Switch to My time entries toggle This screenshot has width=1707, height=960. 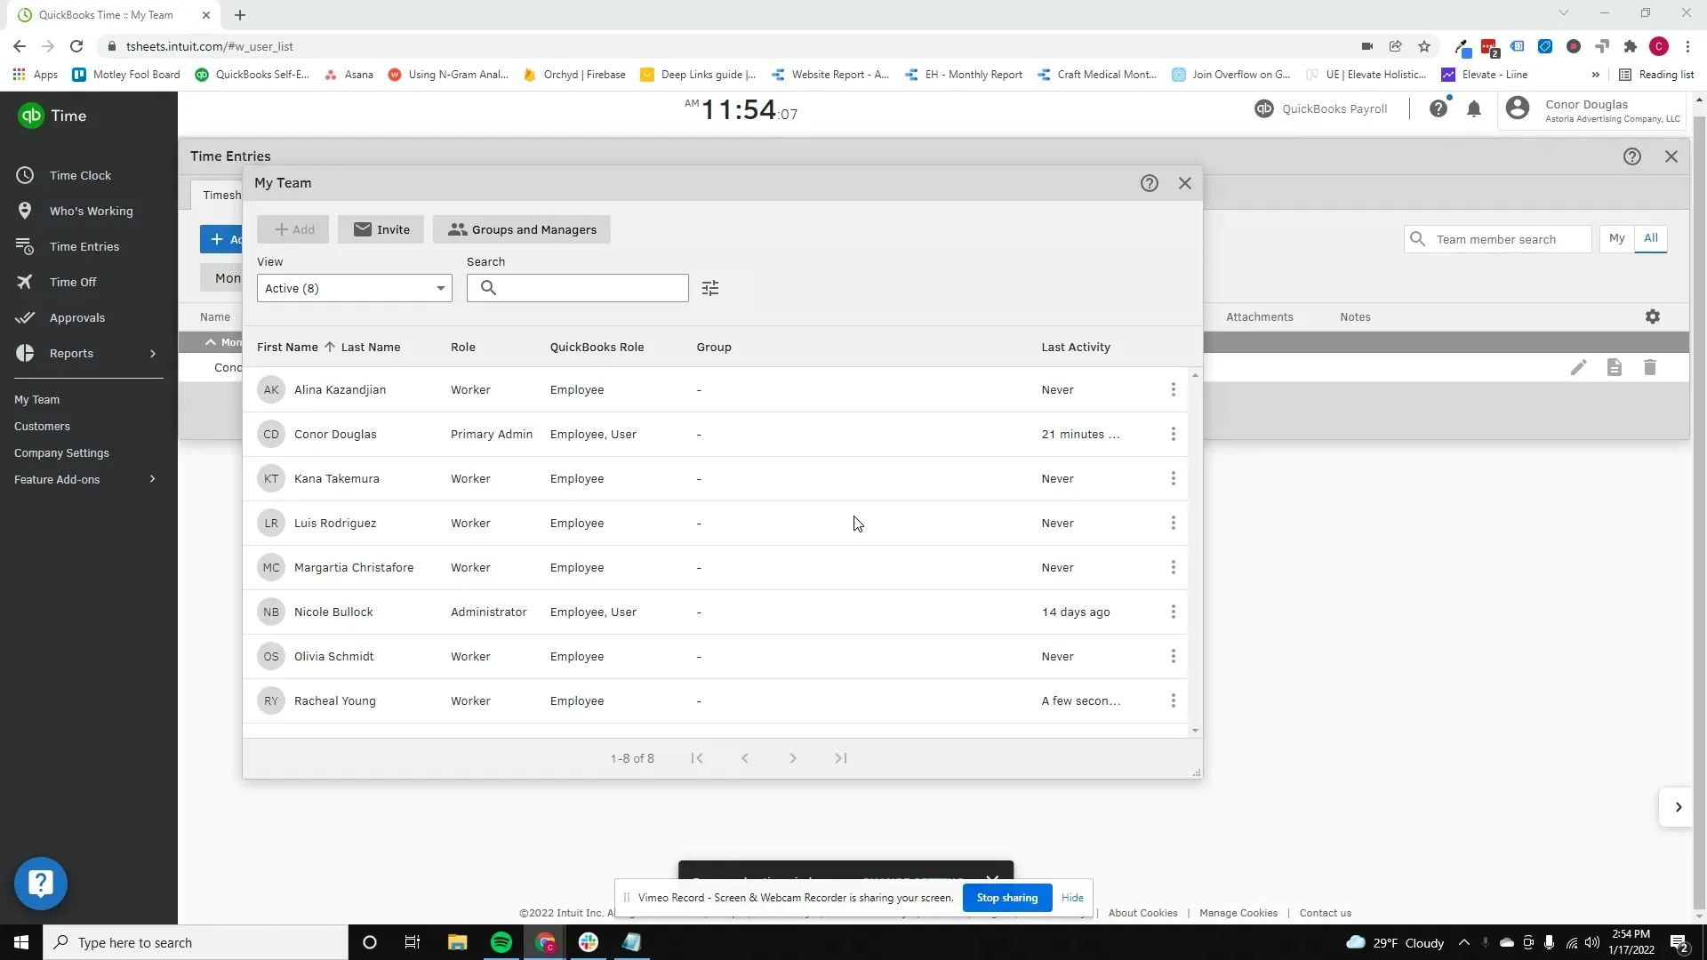[x=1616, y=238]
